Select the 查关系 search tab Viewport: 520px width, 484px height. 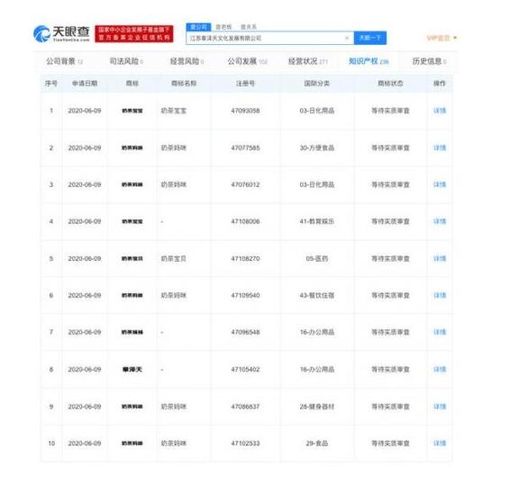(x=249, y=27)
